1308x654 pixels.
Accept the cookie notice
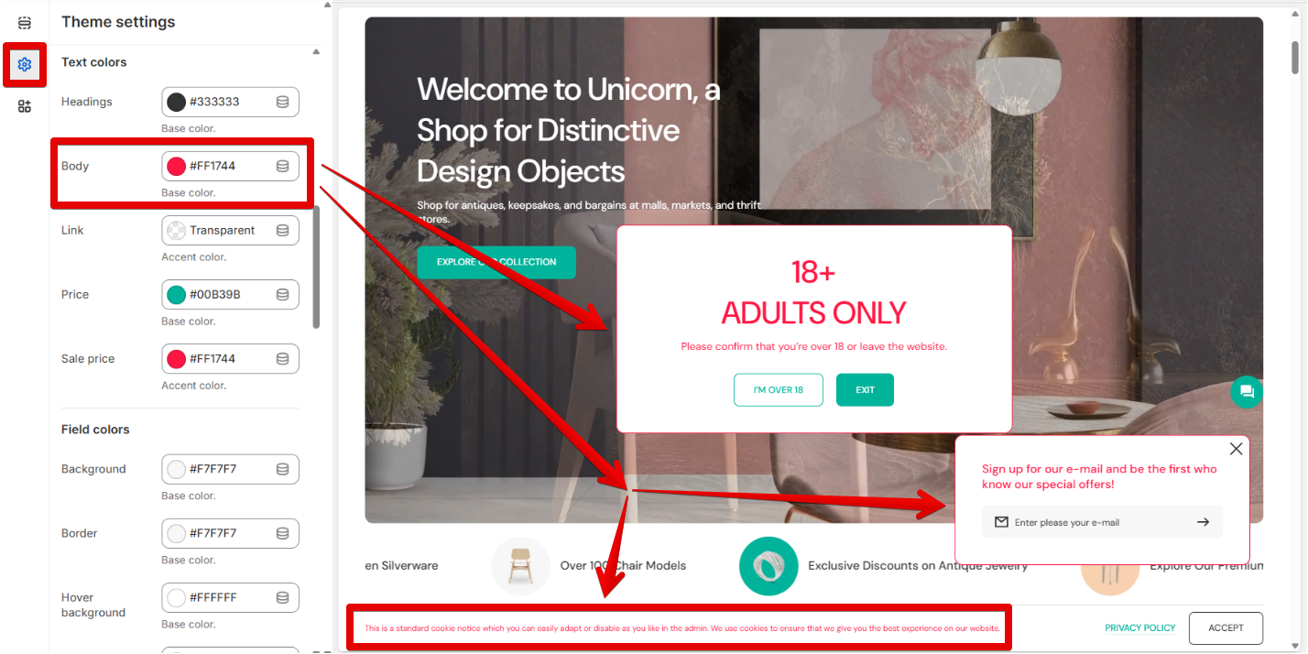1226,628
